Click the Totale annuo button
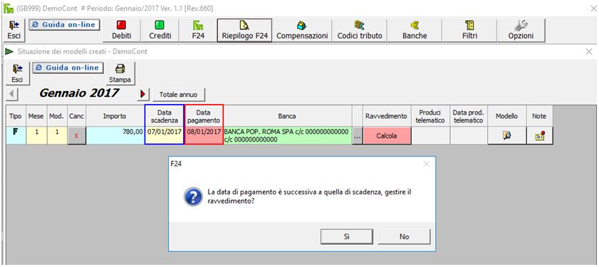 point(178,94)
